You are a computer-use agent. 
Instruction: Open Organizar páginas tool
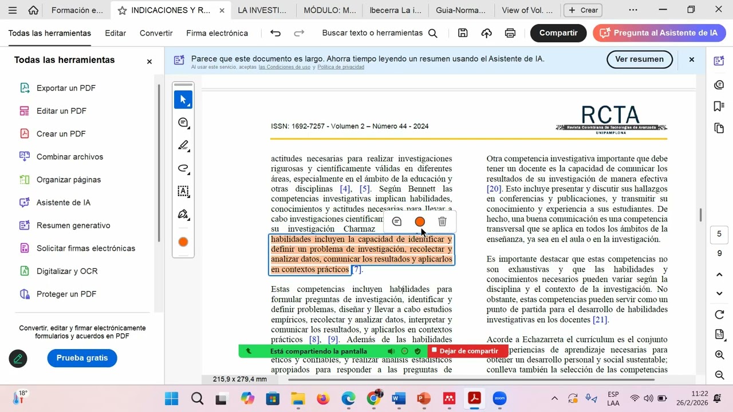pyautogui.click(x=69, y=180)
